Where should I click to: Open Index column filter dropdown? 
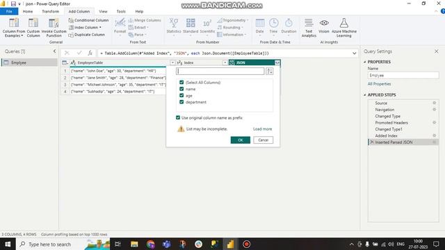(x=225, y=62)
